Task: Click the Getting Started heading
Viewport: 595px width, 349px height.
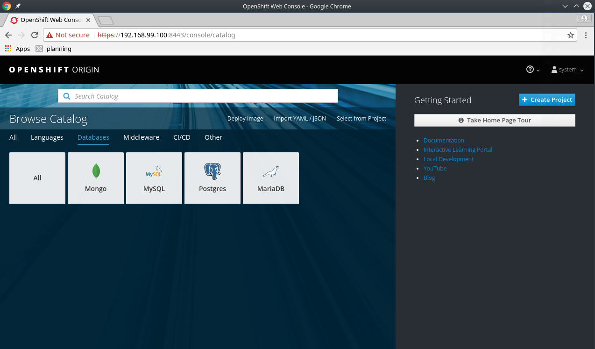Action: [x=443, y=100]
